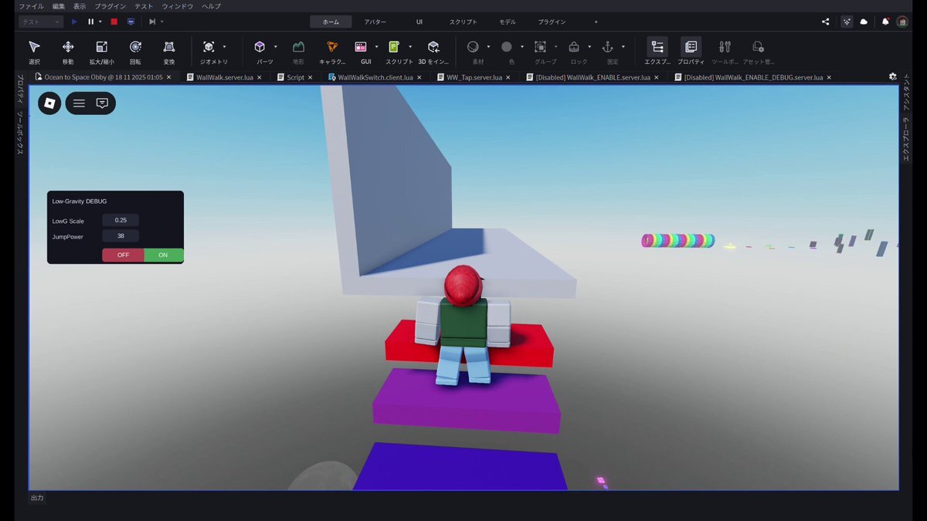Viewport: 927px width, 521px height.
Task: Edit the LowG Scale value field
Action: tap(121, 221)
